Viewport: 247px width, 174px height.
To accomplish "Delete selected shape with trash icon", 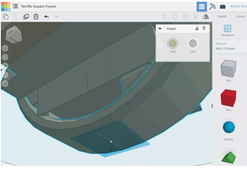I will (x=36, y=16).
